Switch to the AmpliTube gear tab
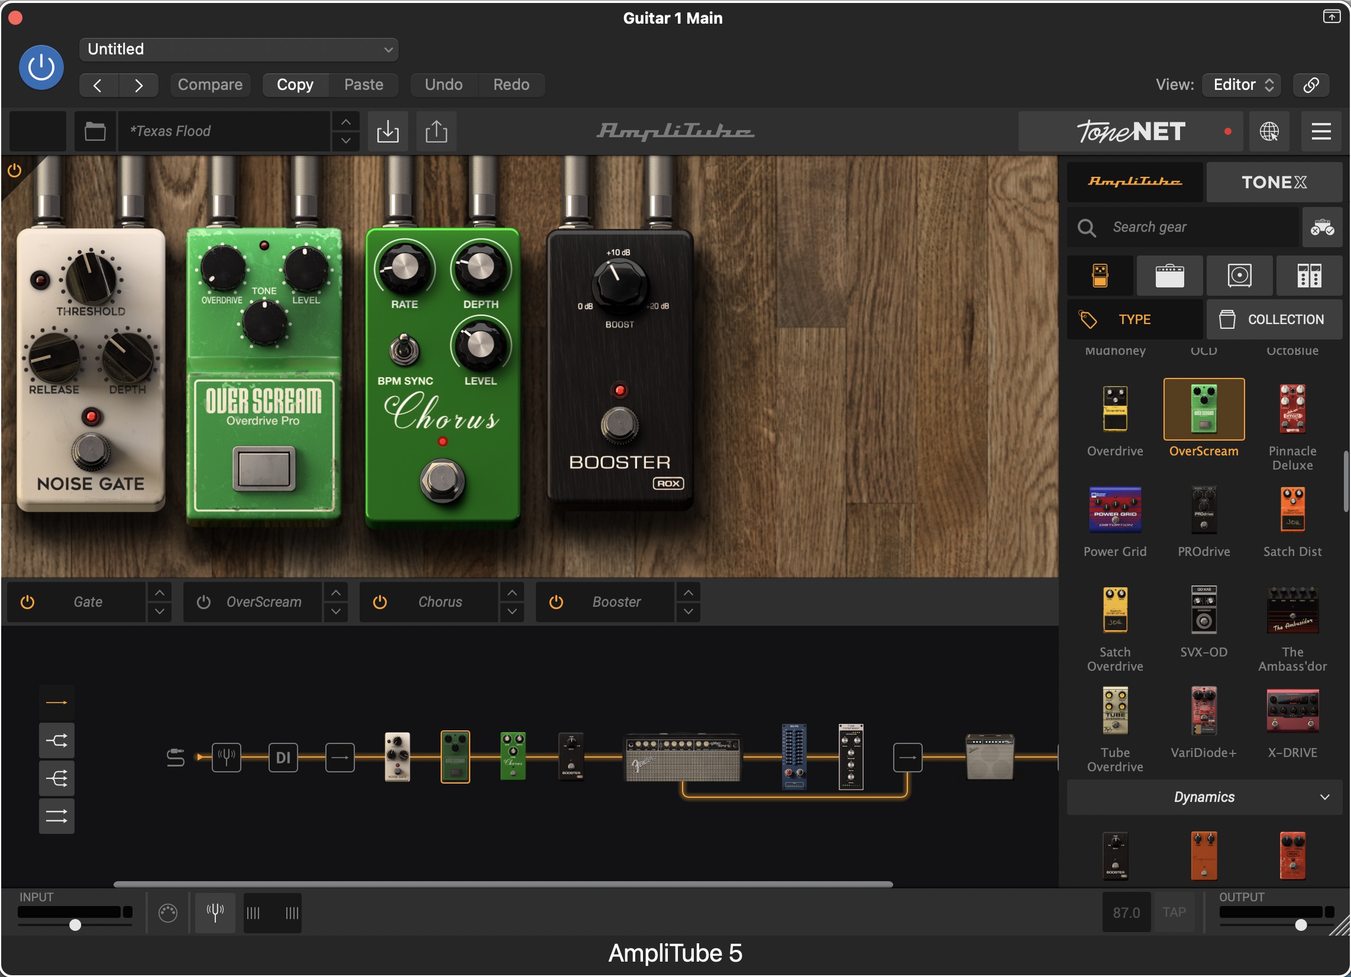This screenshot has height=977, width=1351. tap(1135, 182)
